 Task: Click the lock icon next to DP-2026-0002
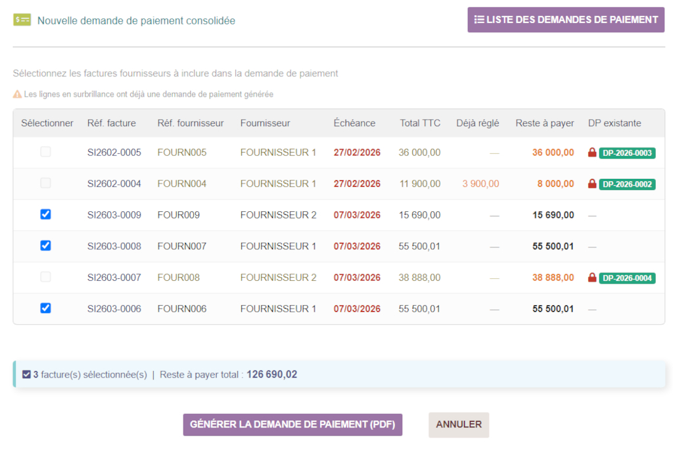click(592, 184)
